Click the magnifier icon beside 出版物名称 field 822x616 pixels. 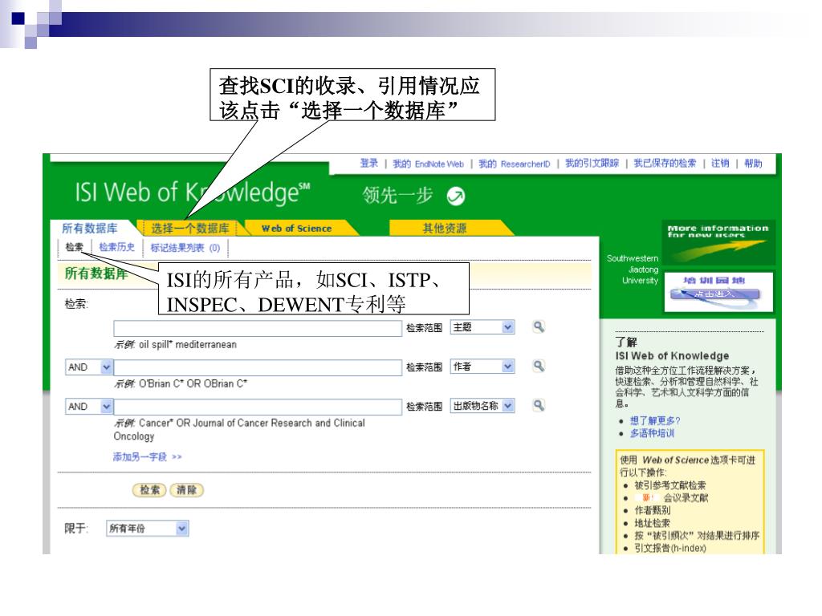pos(539,406)
